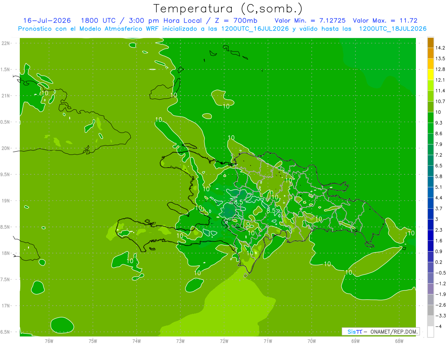Click the "76W" longitude label
Screen dimensions: 448x346
tap(49, 341)
